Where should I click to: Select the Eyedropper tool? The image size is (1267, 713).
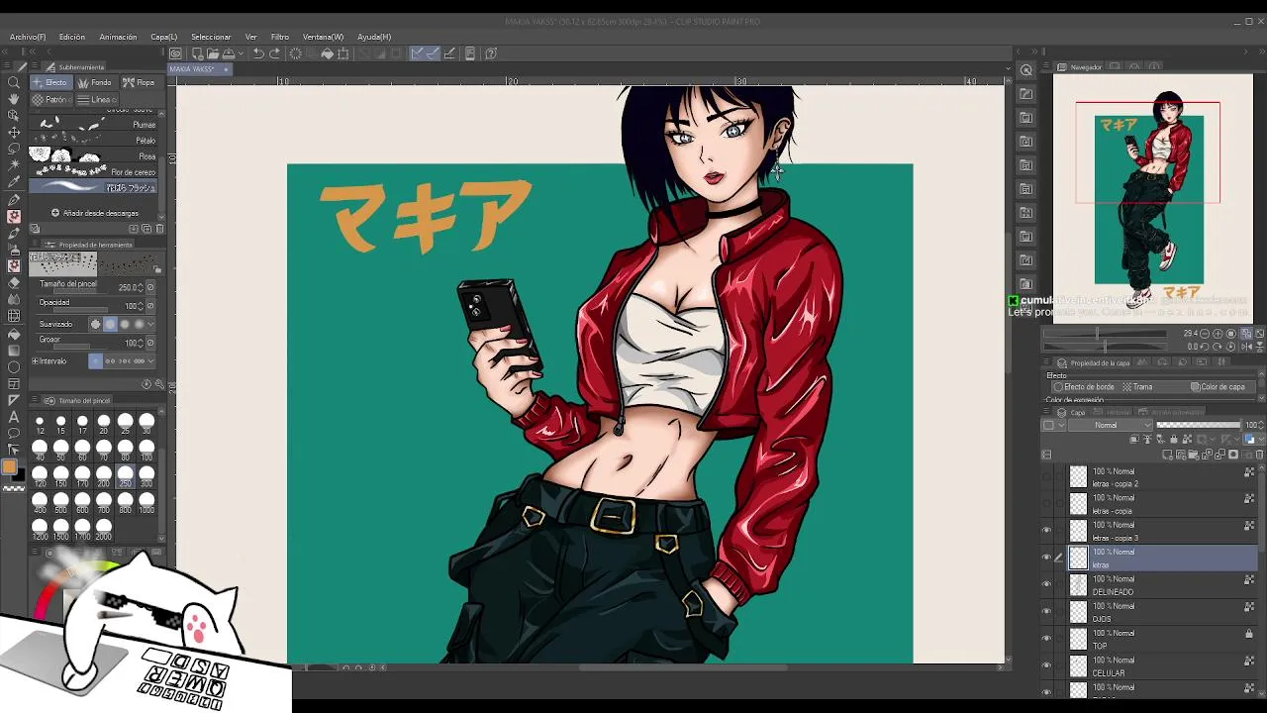point(14,182)
